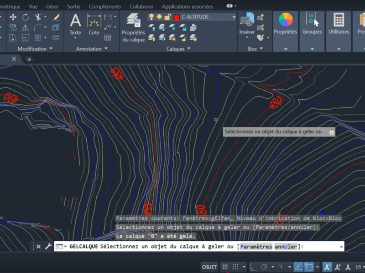Select the Array (Réseau) tool
This screenshot has height=273, width=365.
(x=38, y=38)
